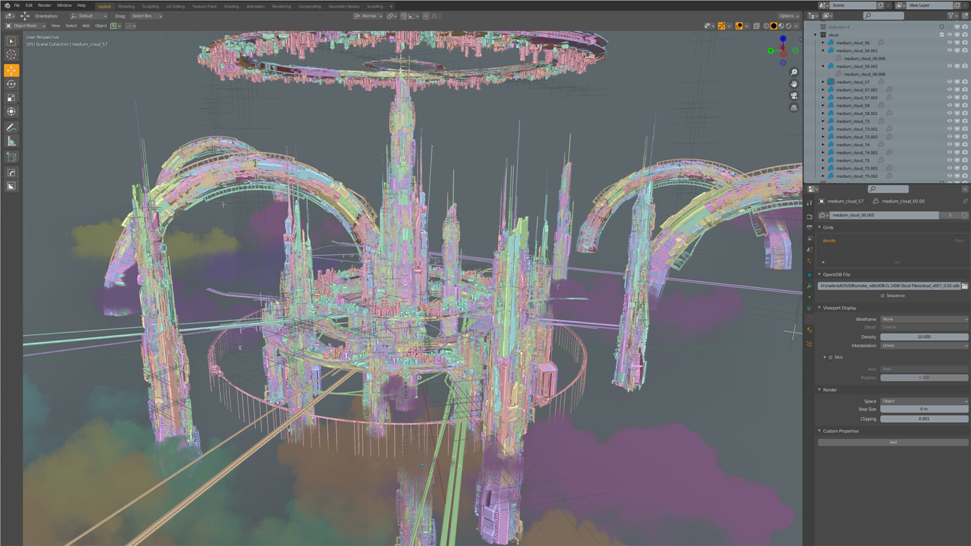Select the Add Cube tool
The image size is (971, 546).
coord(12,157)
